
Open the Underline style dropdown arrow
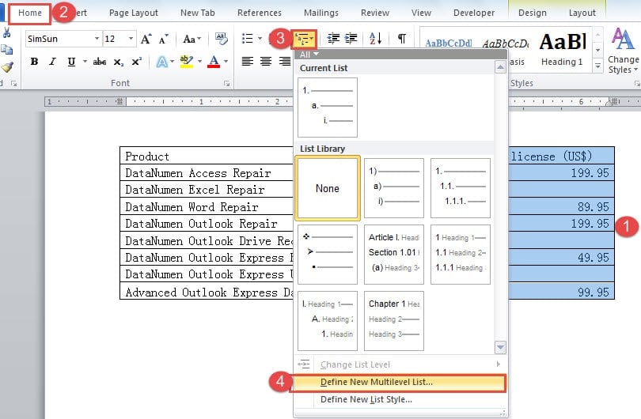click(85, 62)
